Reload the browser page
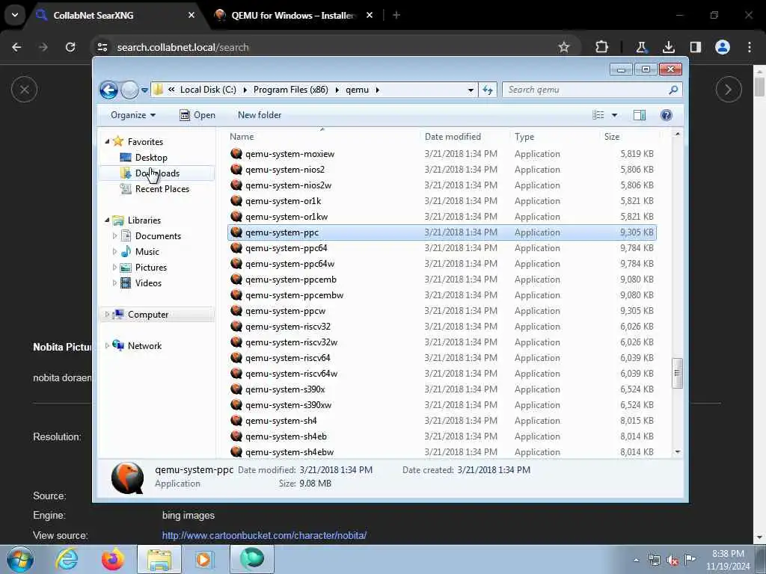 [70, 47]
